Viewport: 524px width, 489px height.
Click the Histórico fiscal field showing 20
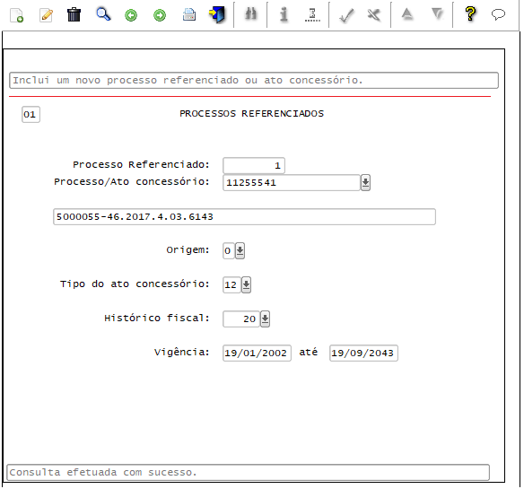[241, 319]
